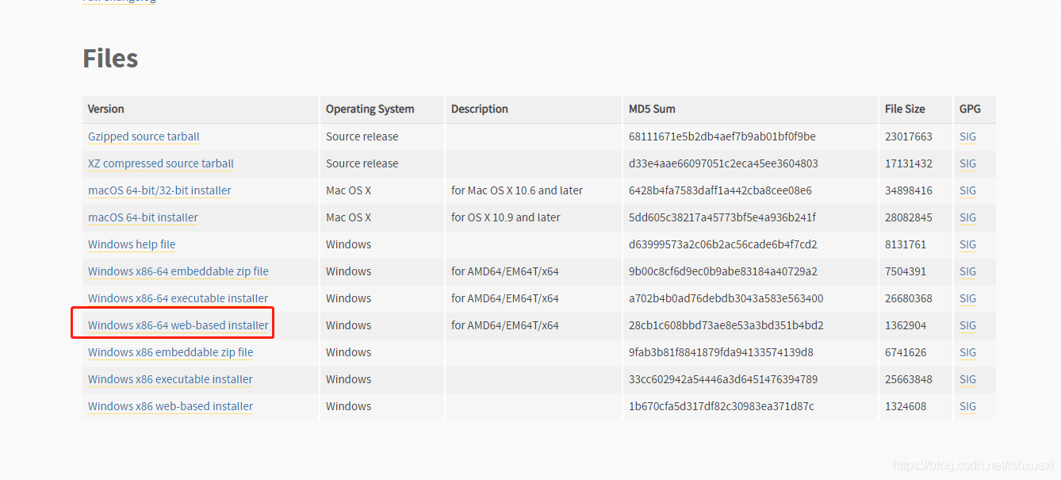Click file size 28082845
The height and width of the screenshot is (480, 1061).
(909, 217)
